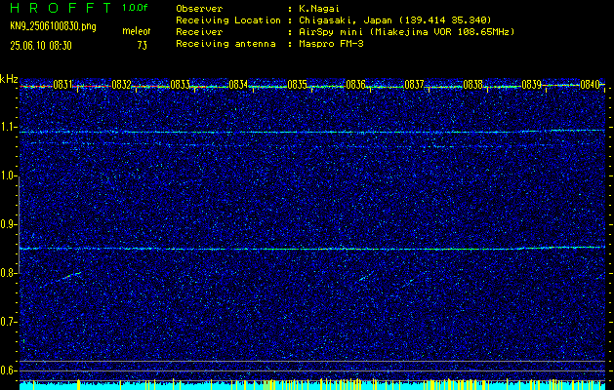This screenshot has height=390, width=614.
Task: Select the filename KN9_2506100830.png
Action: [x=53, y=26]
